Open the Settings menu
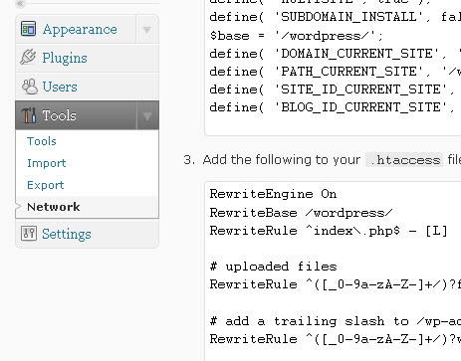This screenshot has height=361, width=461. (x=67, y=234)
